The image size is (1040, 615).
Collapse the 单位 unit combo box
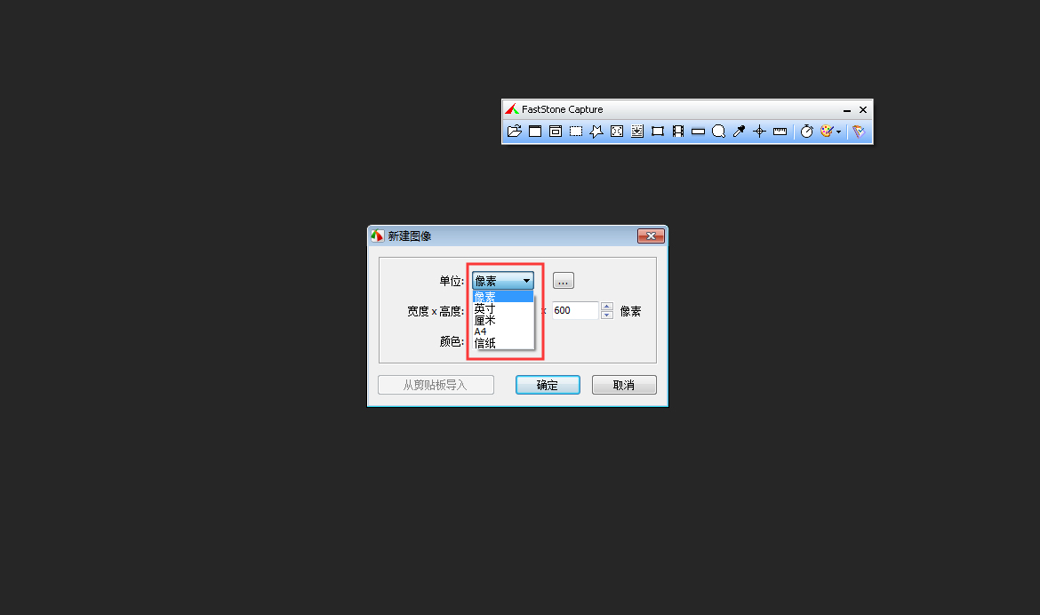point(503,281)
